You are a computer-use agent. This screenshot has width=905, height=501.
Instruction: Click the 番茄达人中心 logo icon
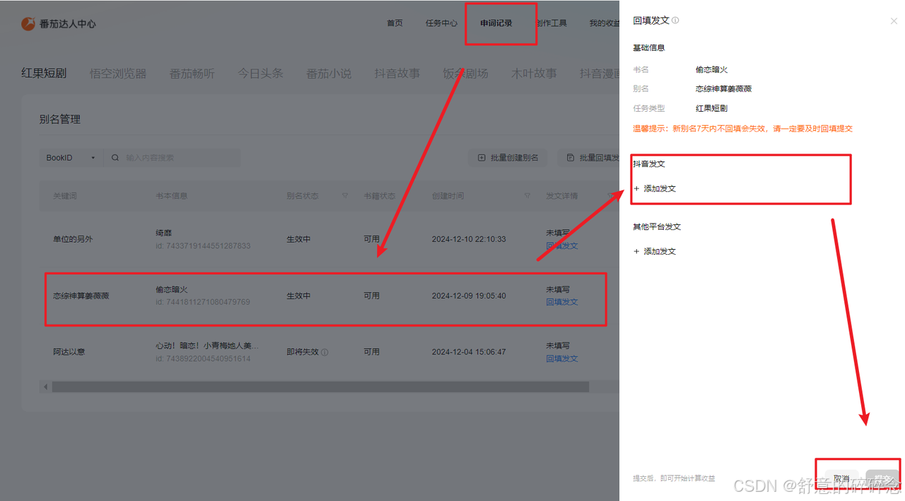click(28, 24)
